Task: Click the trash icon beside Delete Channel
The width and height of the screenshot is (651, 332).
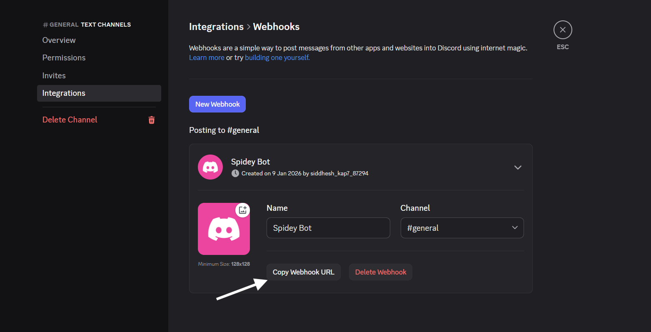Action: [x=152, y=120]
